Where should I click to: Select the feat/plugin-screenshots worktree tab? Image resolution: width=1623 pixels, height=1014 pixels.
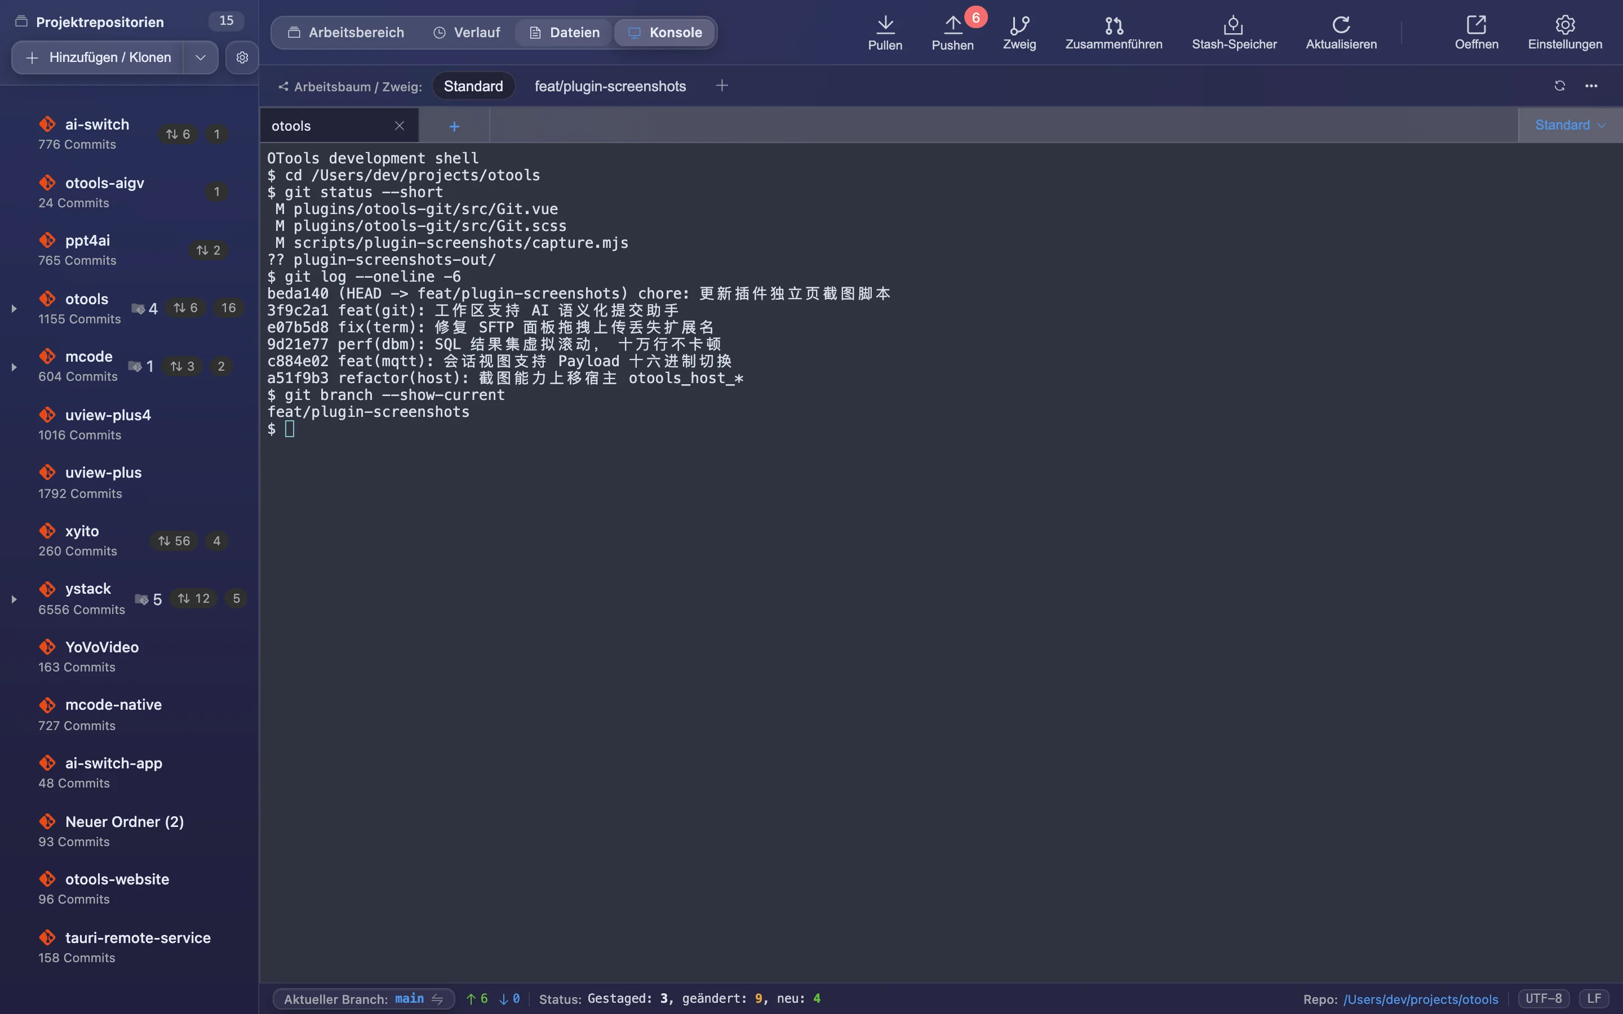click(610, 86)
